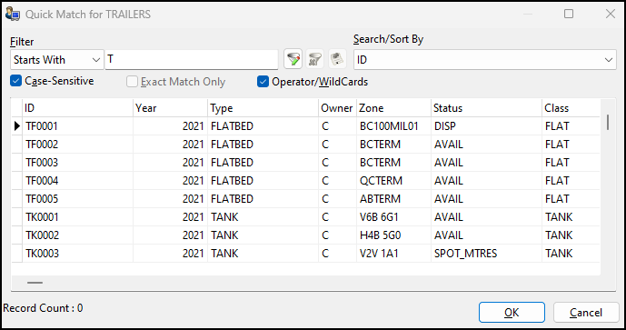Click the H4B 5G0 zone cell
This screenshot has height=330, width=626.
[393, 235]
